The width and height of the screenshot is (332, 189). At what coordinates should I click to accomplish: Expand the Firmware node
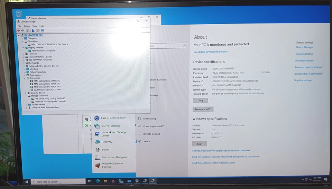coord(23,54)
